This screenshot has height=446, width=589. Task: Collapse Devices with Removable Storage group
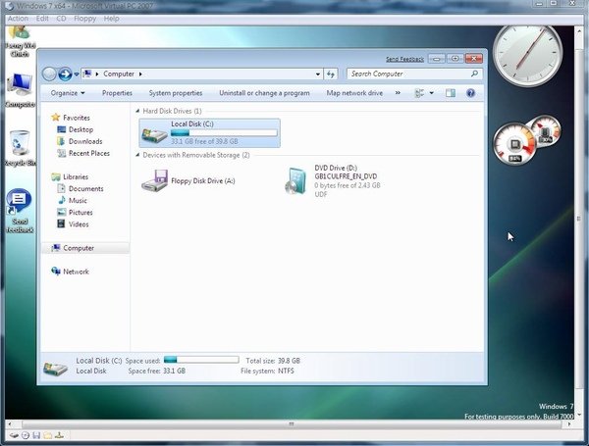coord(137,155)
